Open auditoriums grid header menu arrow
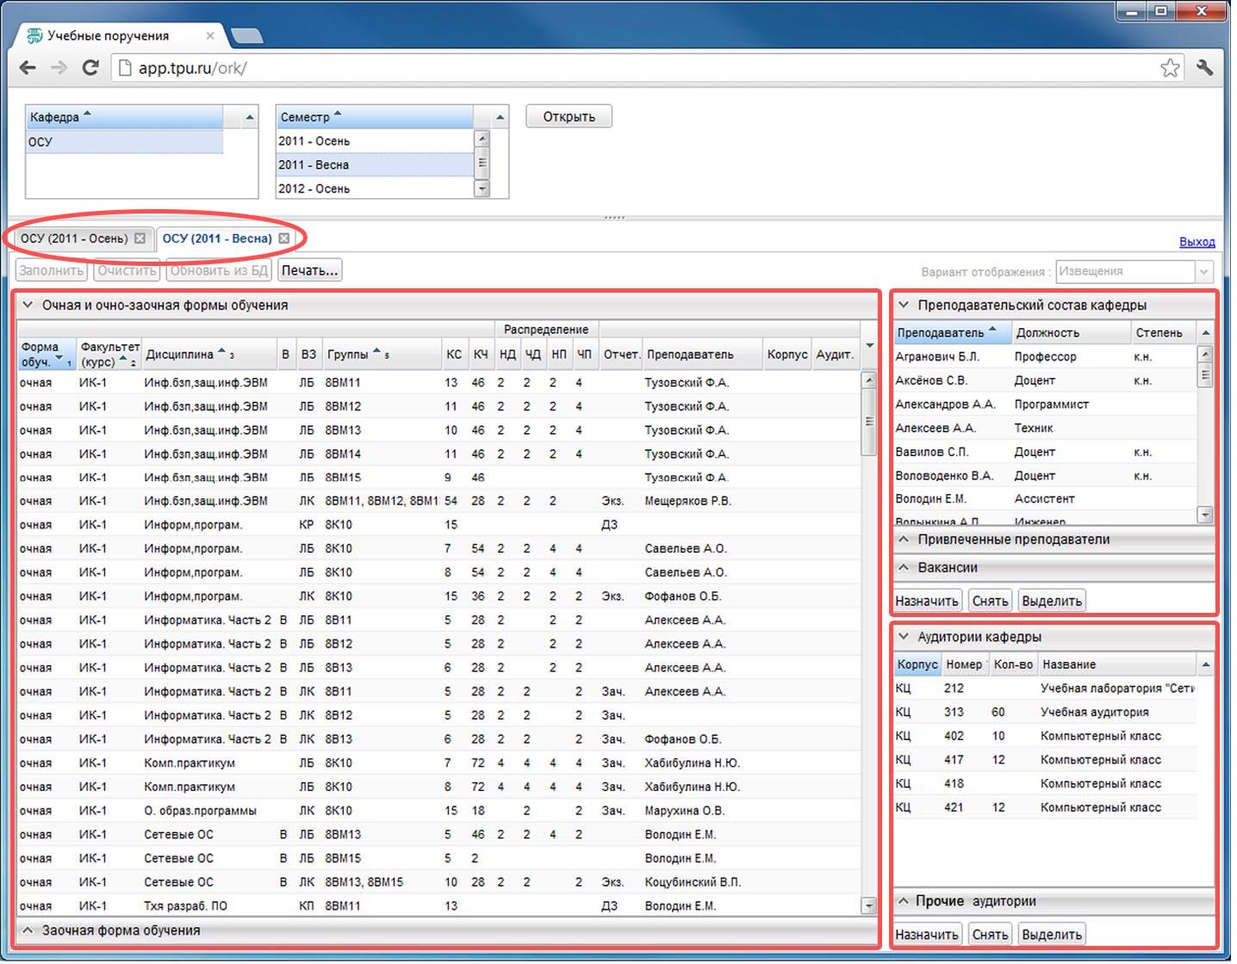This screenshot has width=1237, height=964. click(x=1206, y=664)
